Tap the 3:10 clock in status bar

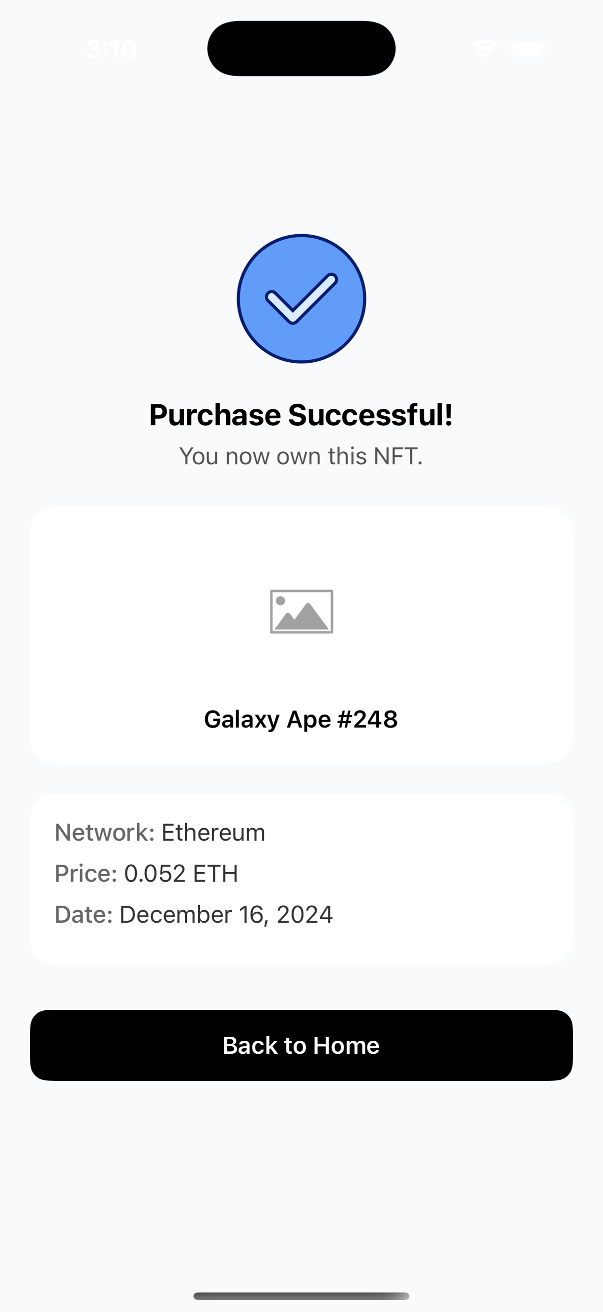[x=111, y=50]
